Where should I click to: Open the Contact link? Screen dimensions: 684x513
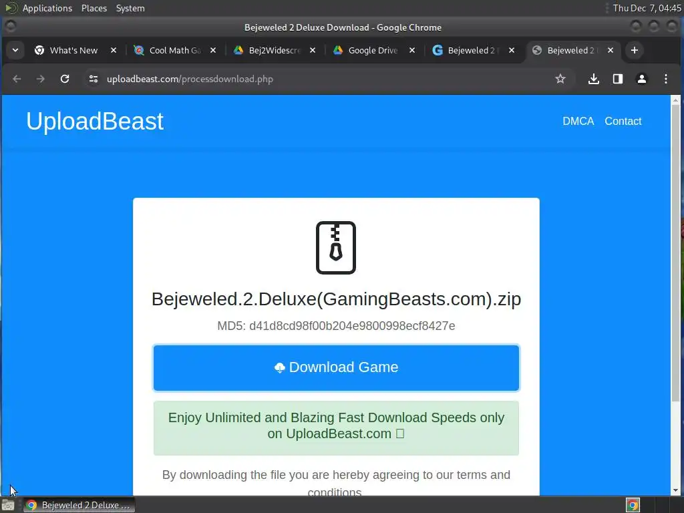tap(623, 122)
